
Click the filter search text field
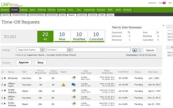click(x=101, y=50)
